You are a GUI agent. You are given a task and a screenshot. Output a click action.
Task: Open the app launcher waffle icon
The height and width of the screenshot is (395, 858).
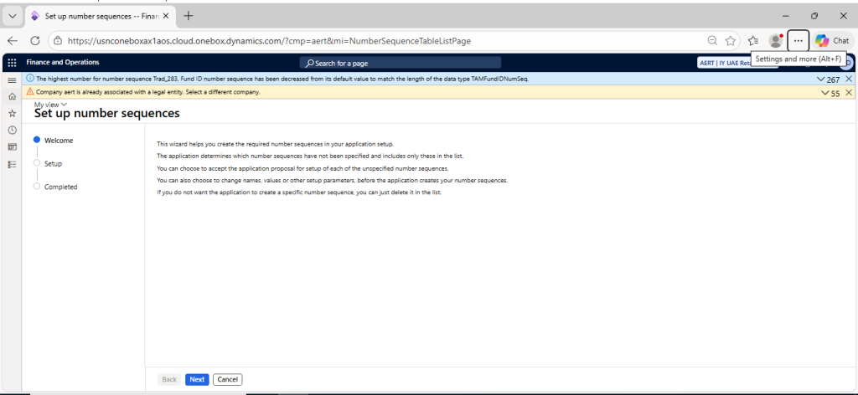[x=12, y=63]
